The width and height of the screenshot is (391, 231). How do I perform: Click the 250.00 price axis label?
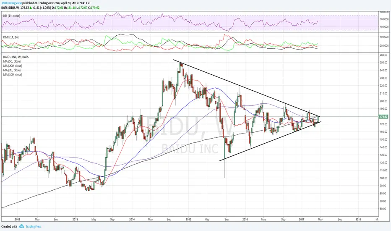click(x=383, y=63)
